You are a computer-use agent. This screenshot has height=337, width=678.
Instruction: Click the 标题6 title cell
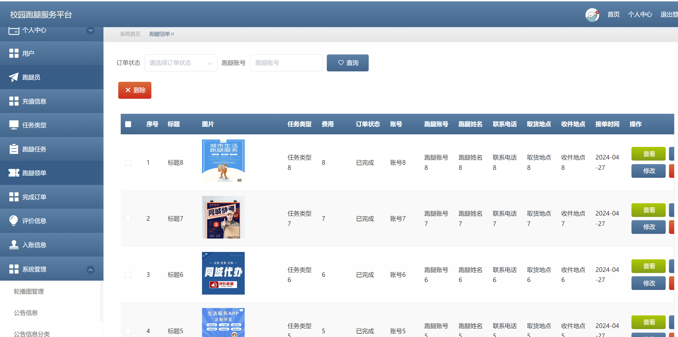coord(175,275)
